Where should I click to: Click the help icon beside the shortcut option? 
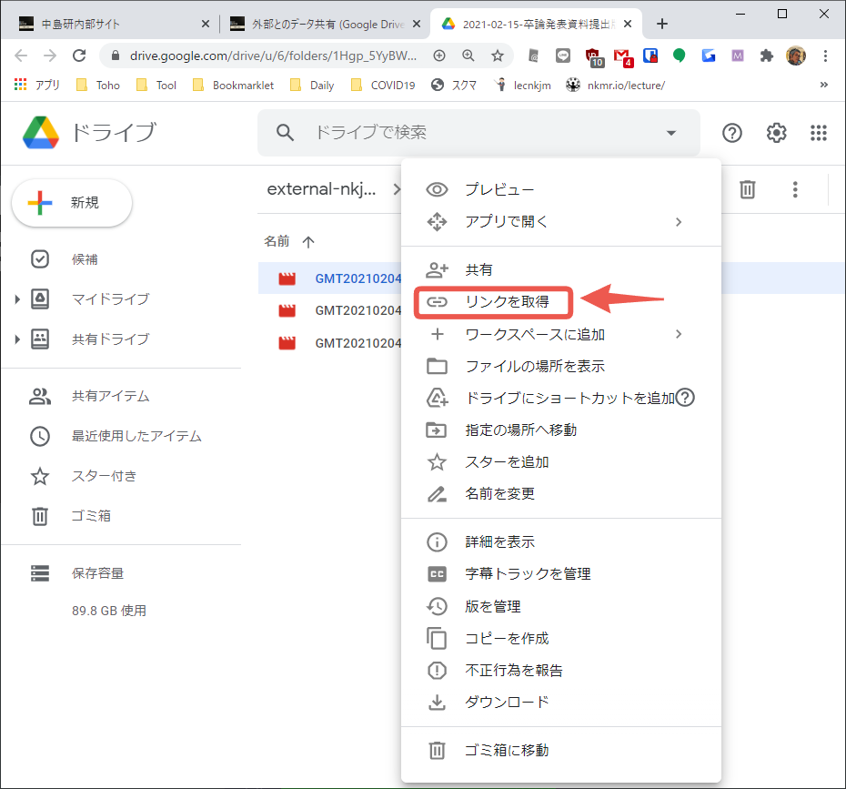[x=685, y=398]
